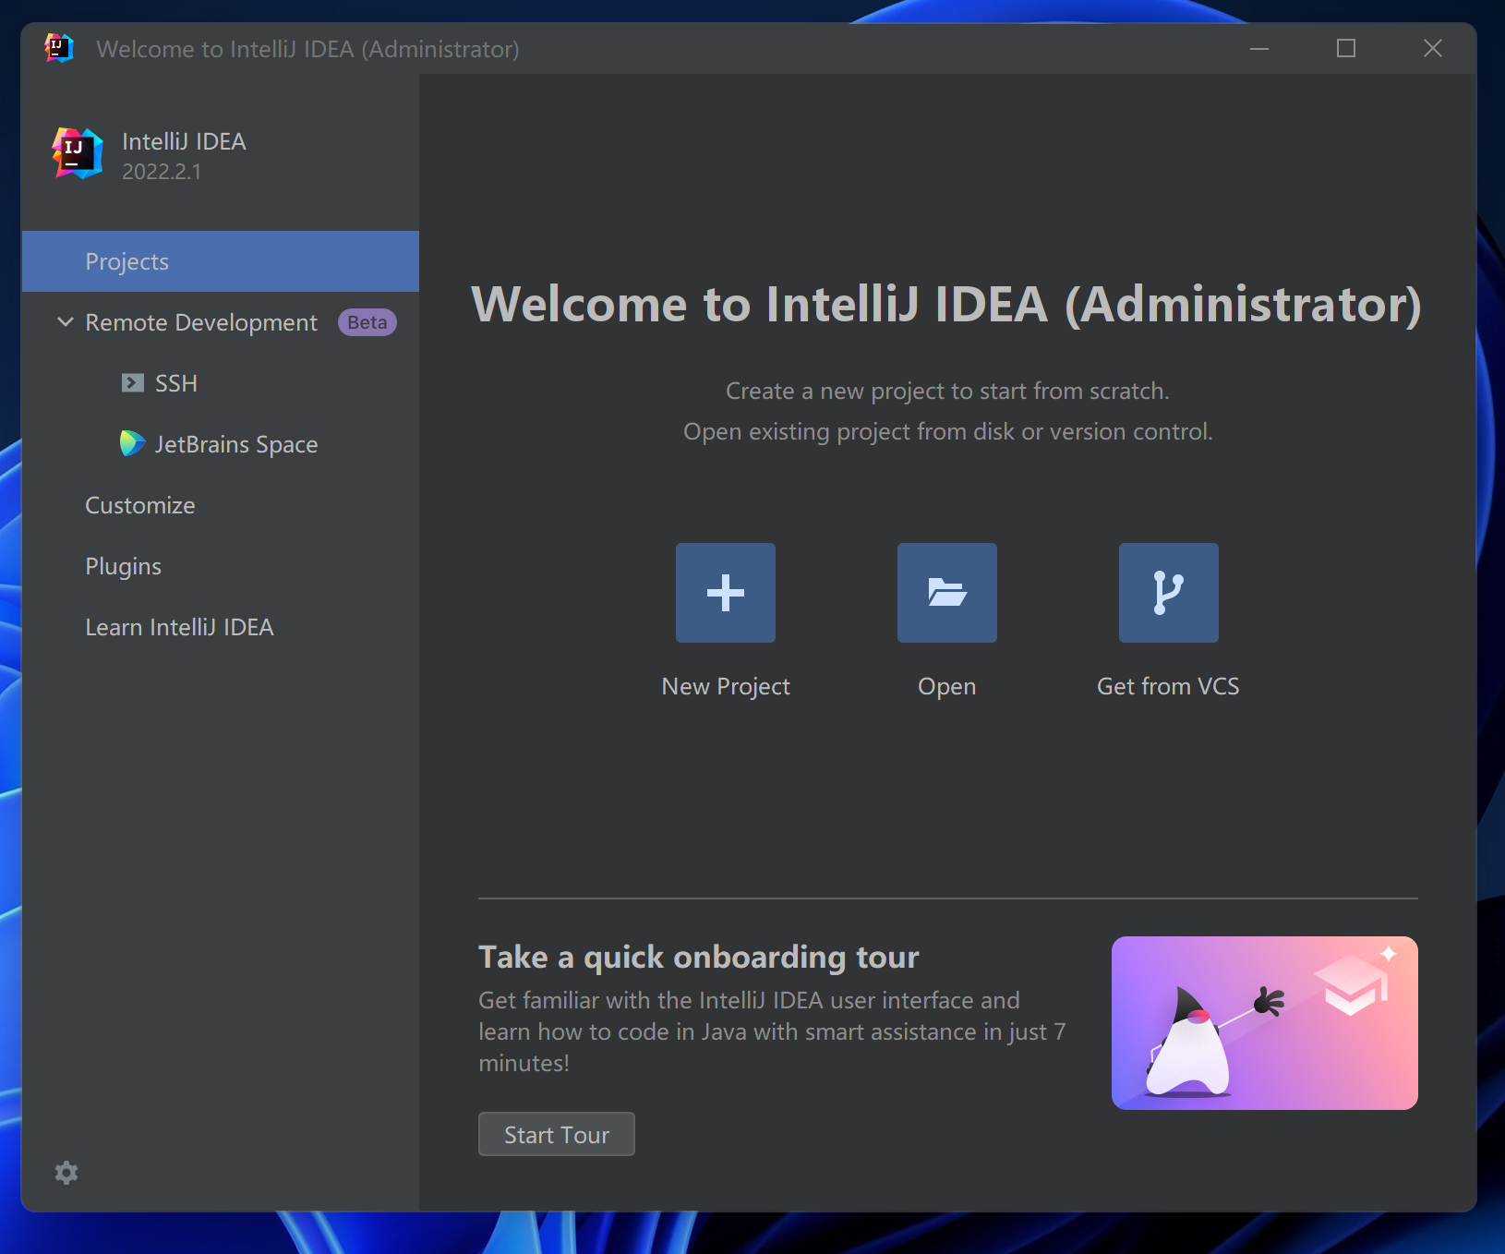Go to the Plugins tab
Screen dimensions: 1505x1254
click(221, 566)
